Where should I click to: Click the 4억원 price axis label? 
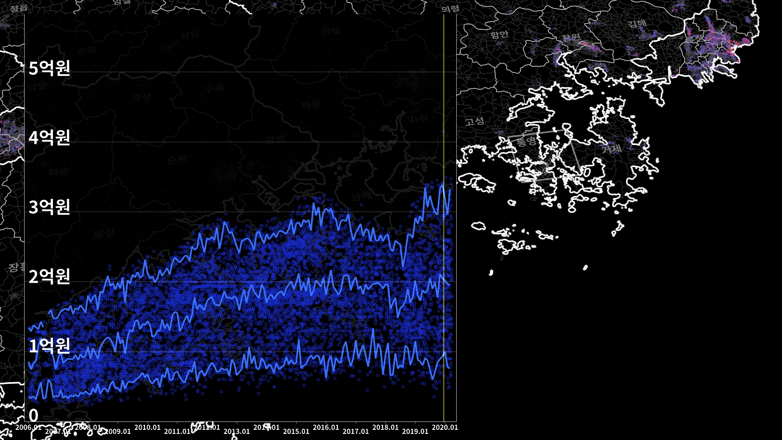pos(49,138)
